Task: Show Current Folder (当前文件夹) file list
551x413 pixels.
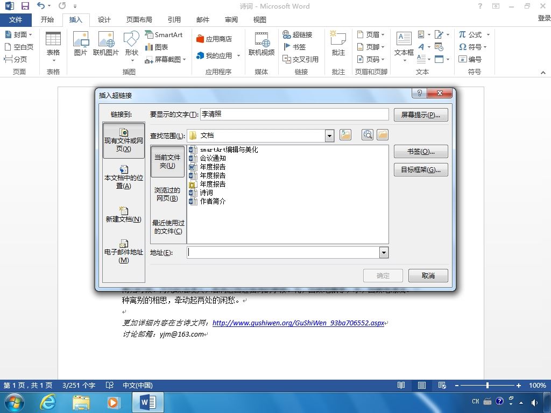Action: click(167, 161)
